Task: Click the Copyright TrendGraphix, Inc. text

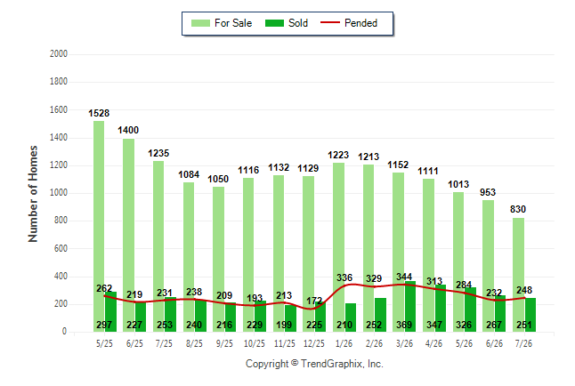Action: 314,364
